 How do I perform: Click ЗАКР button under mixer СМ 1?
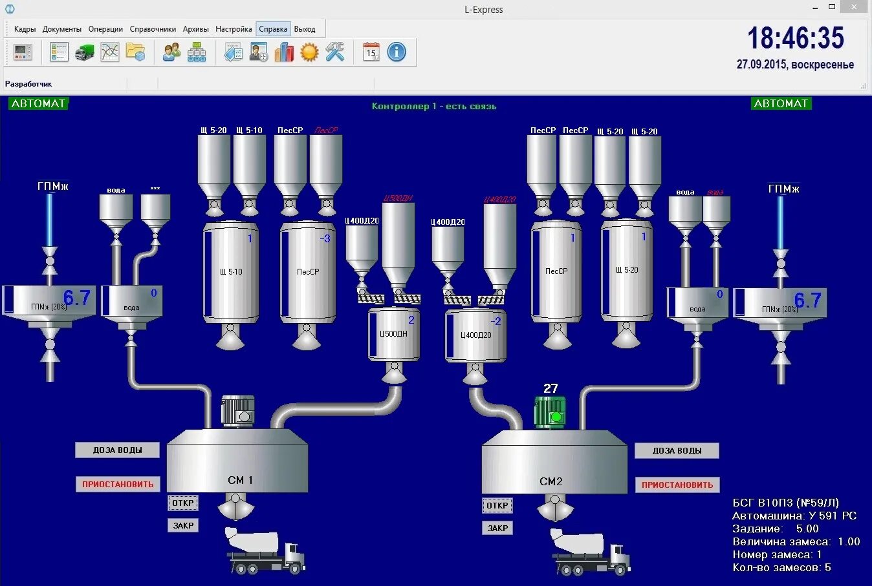pos(183,525)
